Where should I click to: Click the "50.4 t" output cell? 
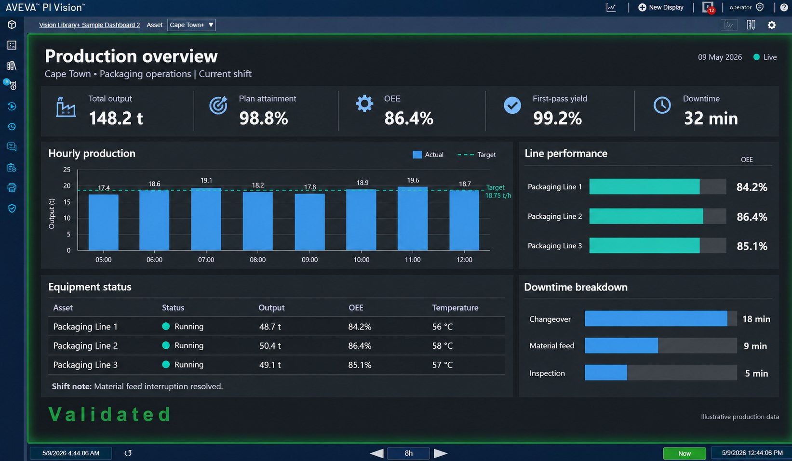point(270,346)
